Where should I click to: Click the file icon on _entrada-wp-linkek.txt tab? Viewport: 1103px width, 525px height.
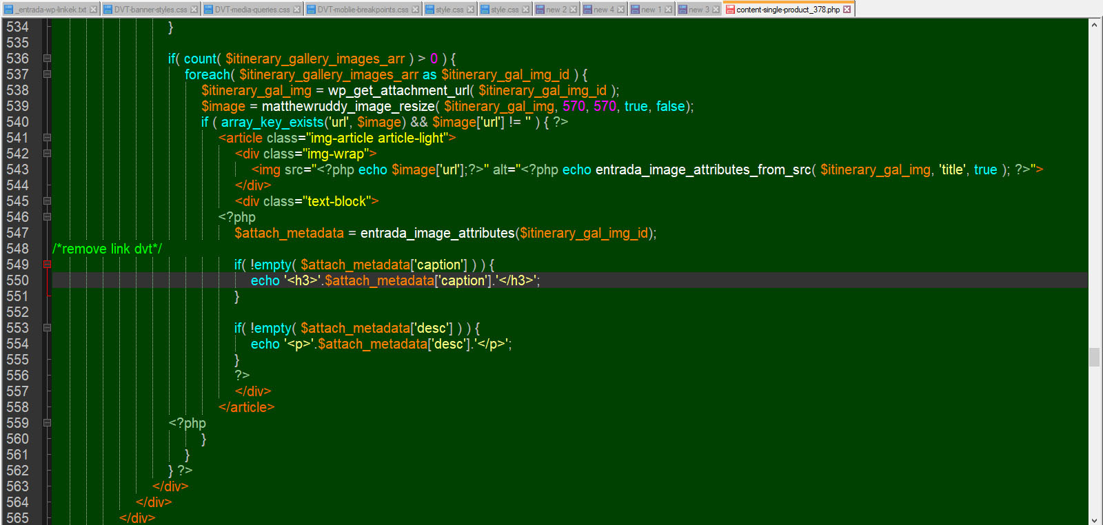click(x=8, y=10)
